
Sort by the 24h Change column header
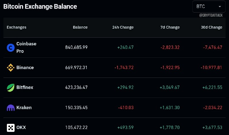[x=123, y=27]
